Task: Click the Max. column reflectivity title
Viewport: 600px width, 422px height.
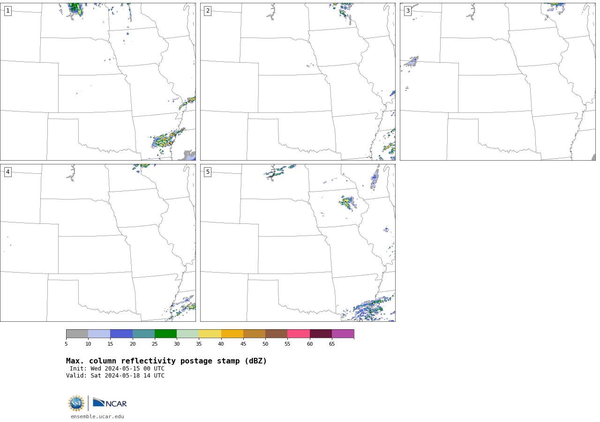Action: [166, 361]
